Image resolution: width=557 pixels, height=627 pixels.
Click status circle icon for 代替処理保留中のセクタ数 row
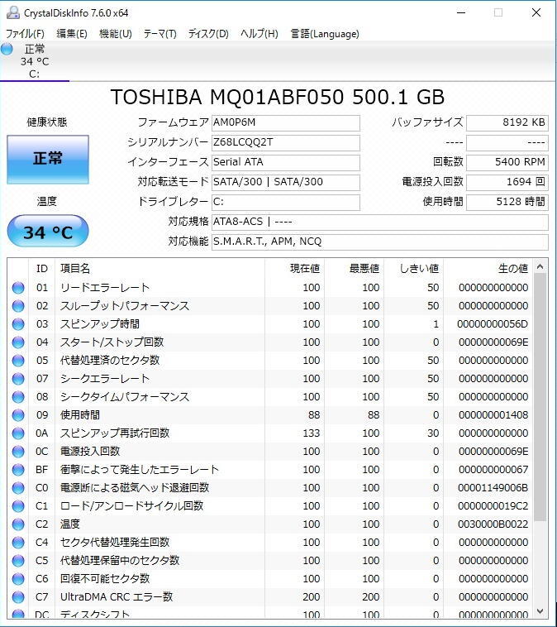[x=18, y=561]
